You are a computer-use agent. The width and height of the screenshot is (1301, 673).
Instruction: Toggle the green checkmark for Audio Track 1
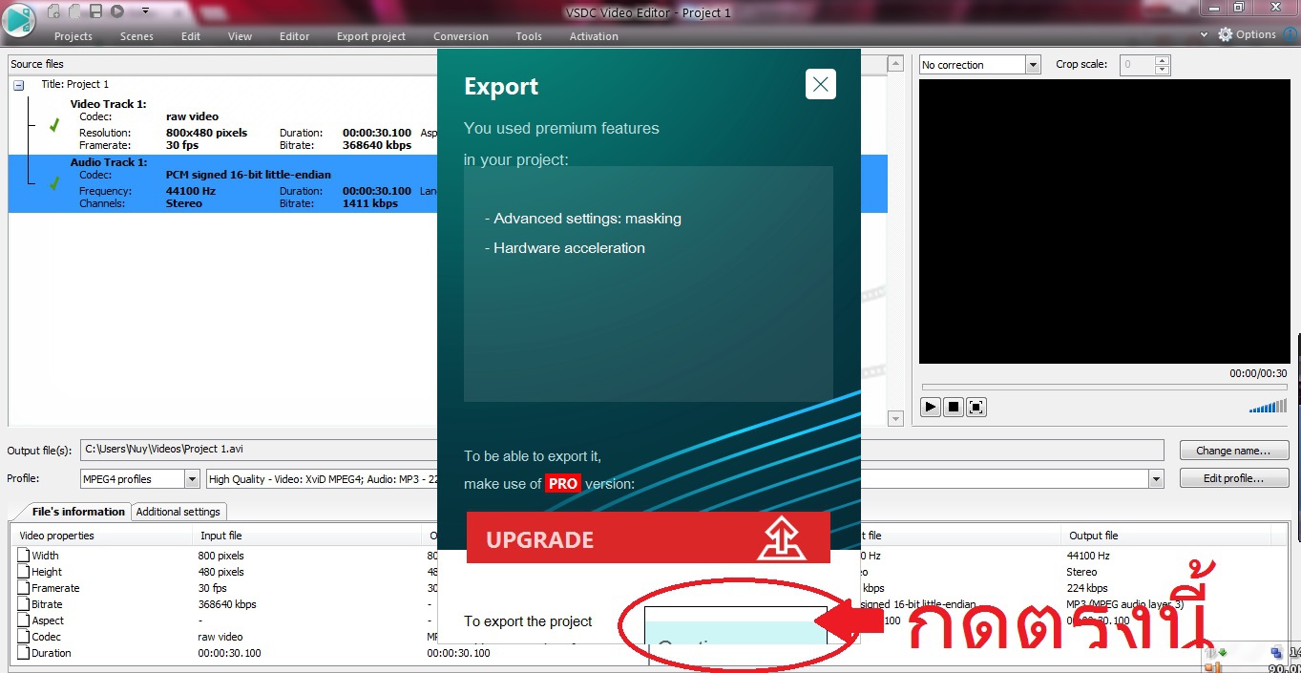[54, 182]
